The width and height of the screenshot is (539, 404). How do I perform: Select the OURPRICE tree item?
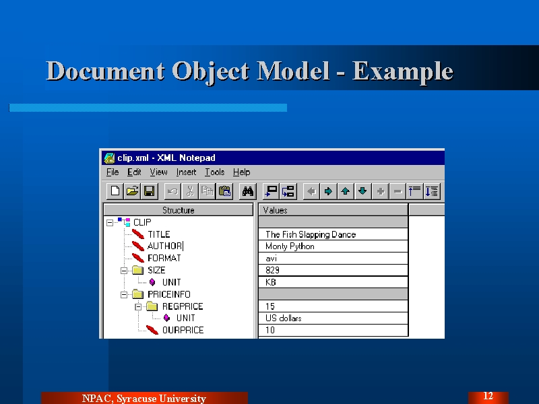click(183, 330)
